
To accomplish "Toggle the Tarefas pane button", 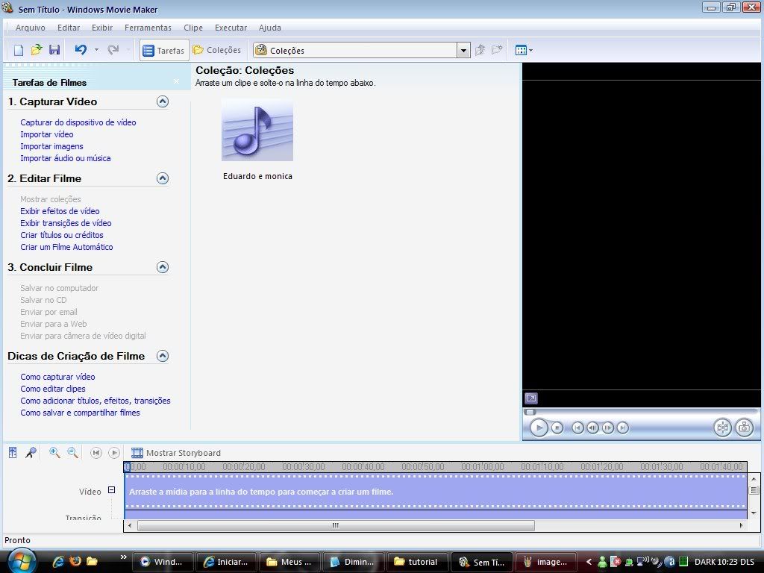I will (163, 50).
